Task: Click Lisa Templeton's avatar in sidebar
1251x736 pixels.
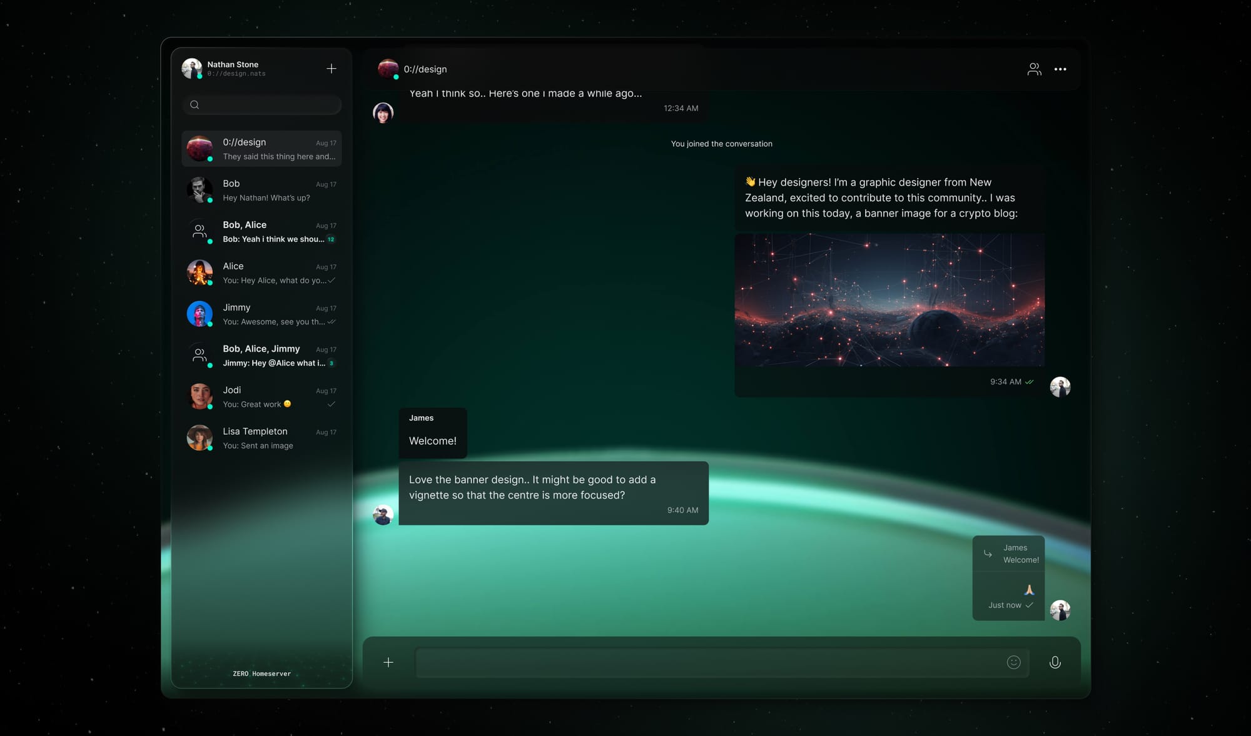Action: [x=200, y=437]
